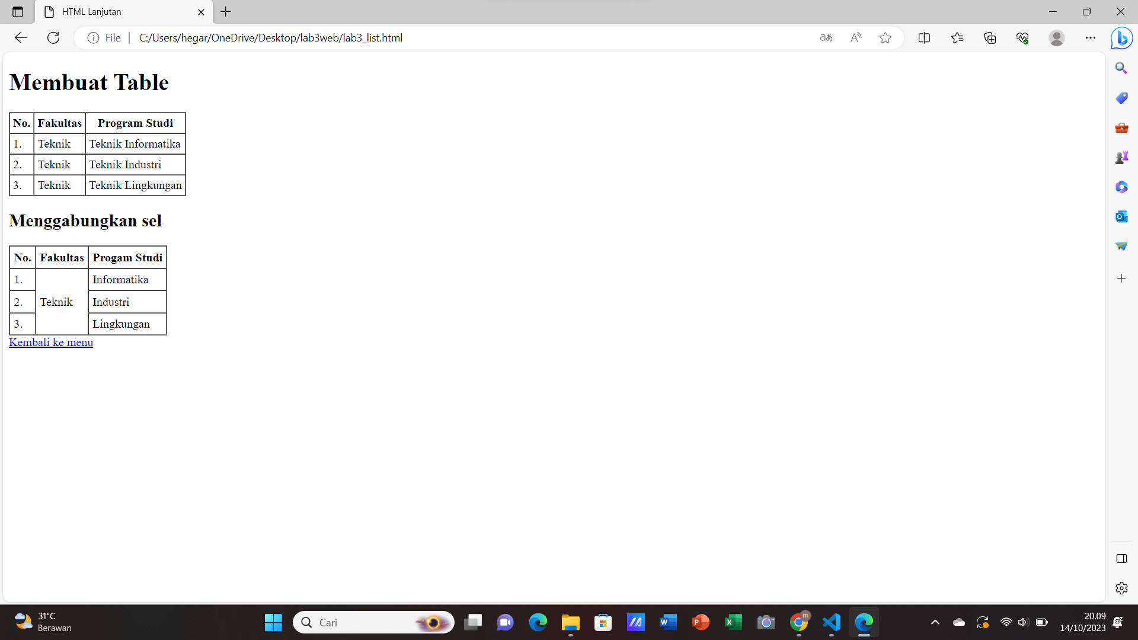The image size is (1138, 640).
Task: Open the Collections dropdown
Action: [x=989, y=37]
